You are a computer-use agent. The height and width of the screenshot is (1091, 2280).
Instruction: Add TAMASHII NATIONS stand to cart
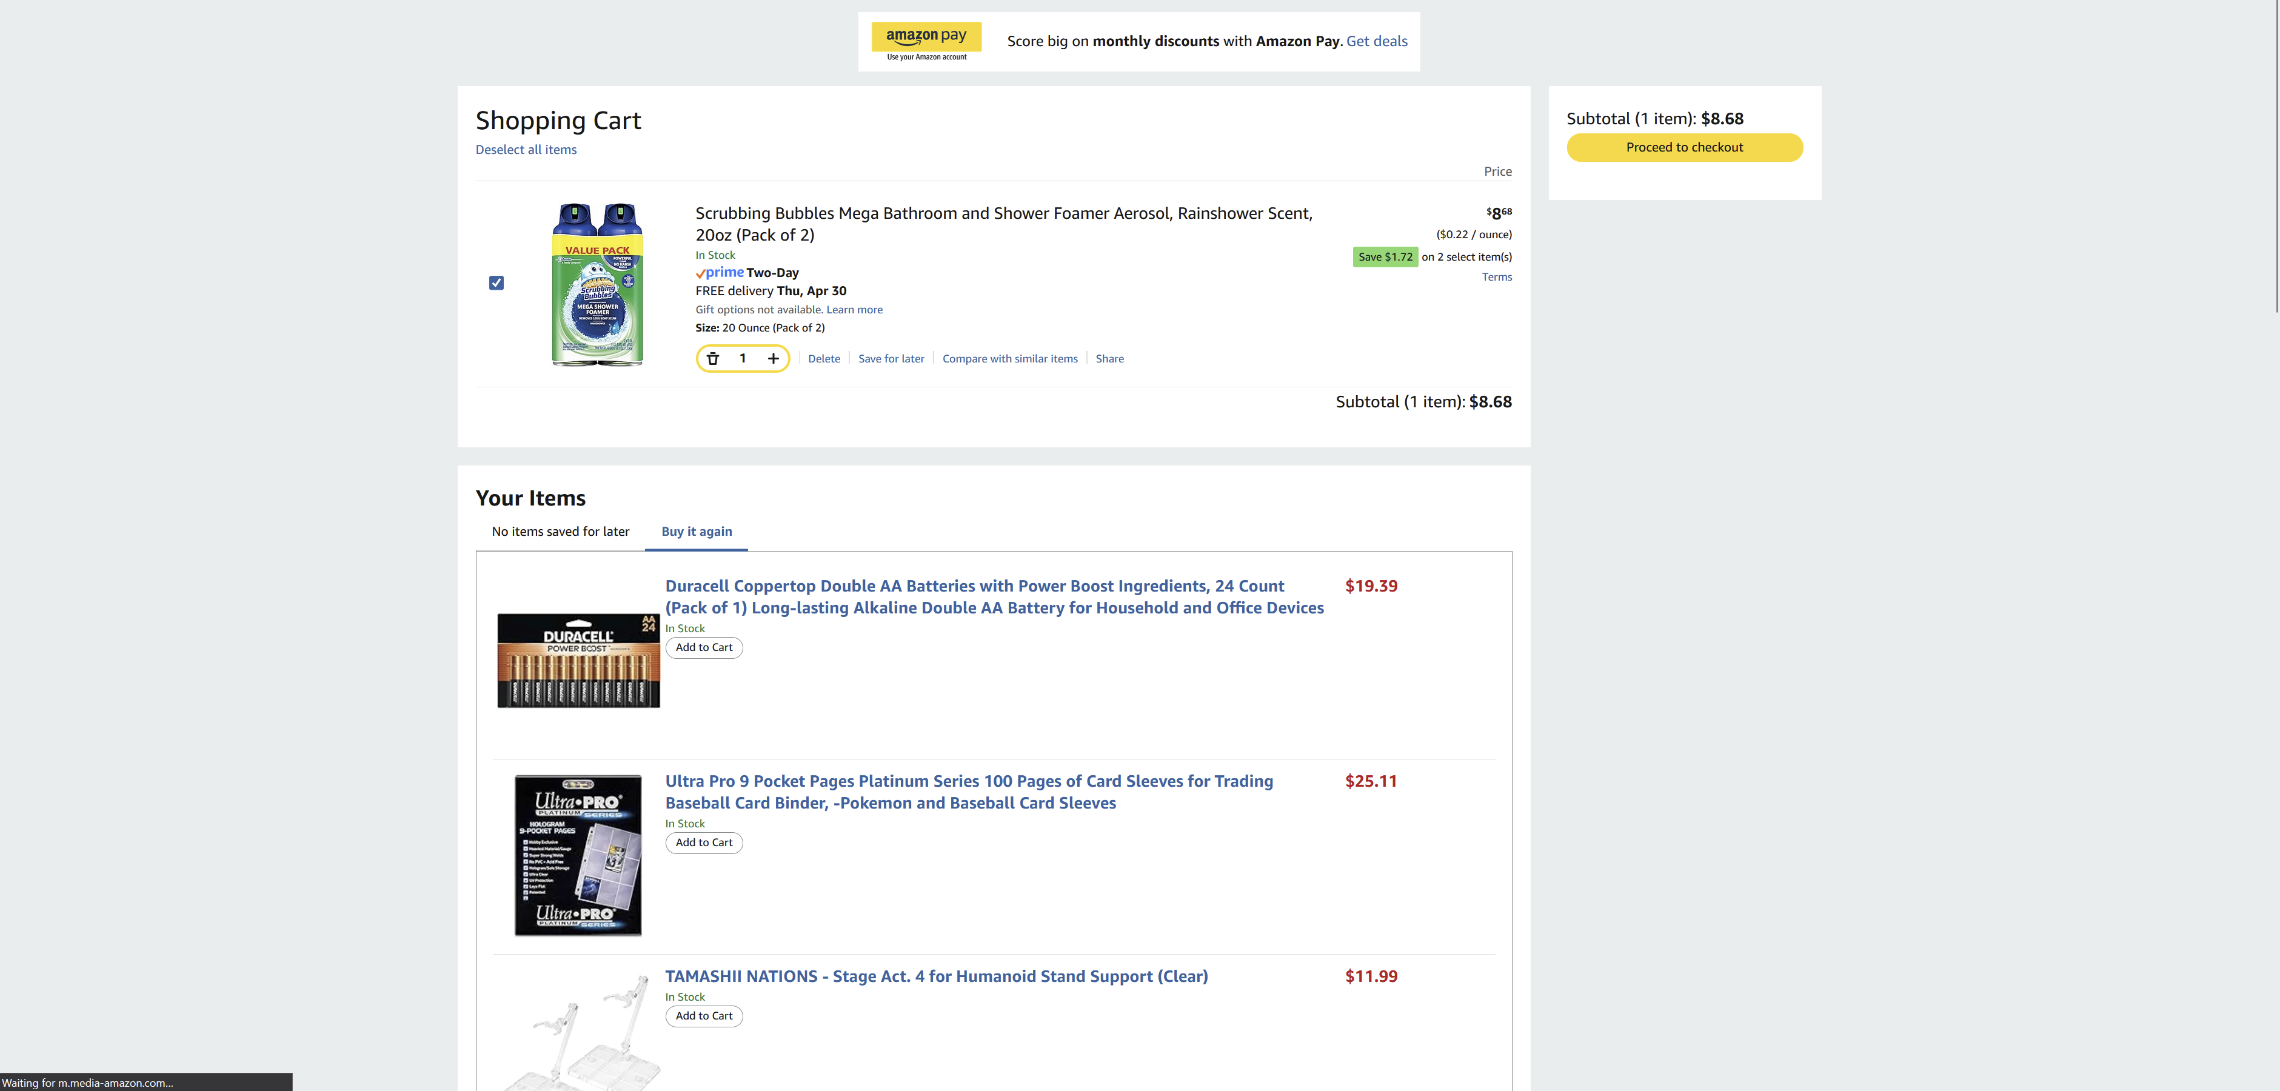[704, 1016]
